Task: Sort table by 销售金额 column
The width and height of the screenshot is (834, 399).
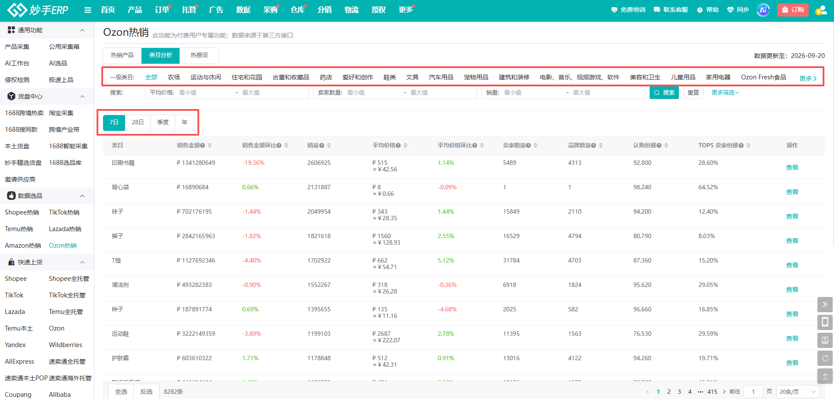Action: pos(210,145)
